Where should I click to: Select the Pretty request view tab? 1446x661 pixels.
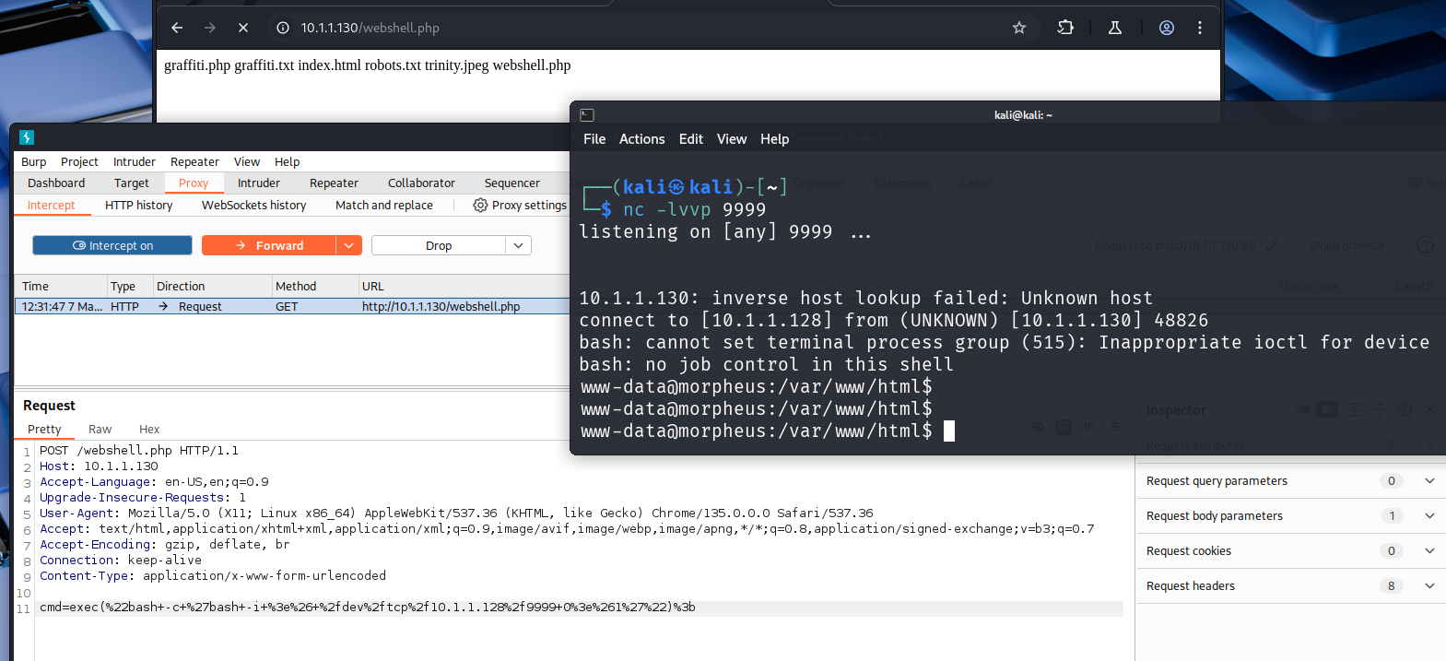click(44, 429)
